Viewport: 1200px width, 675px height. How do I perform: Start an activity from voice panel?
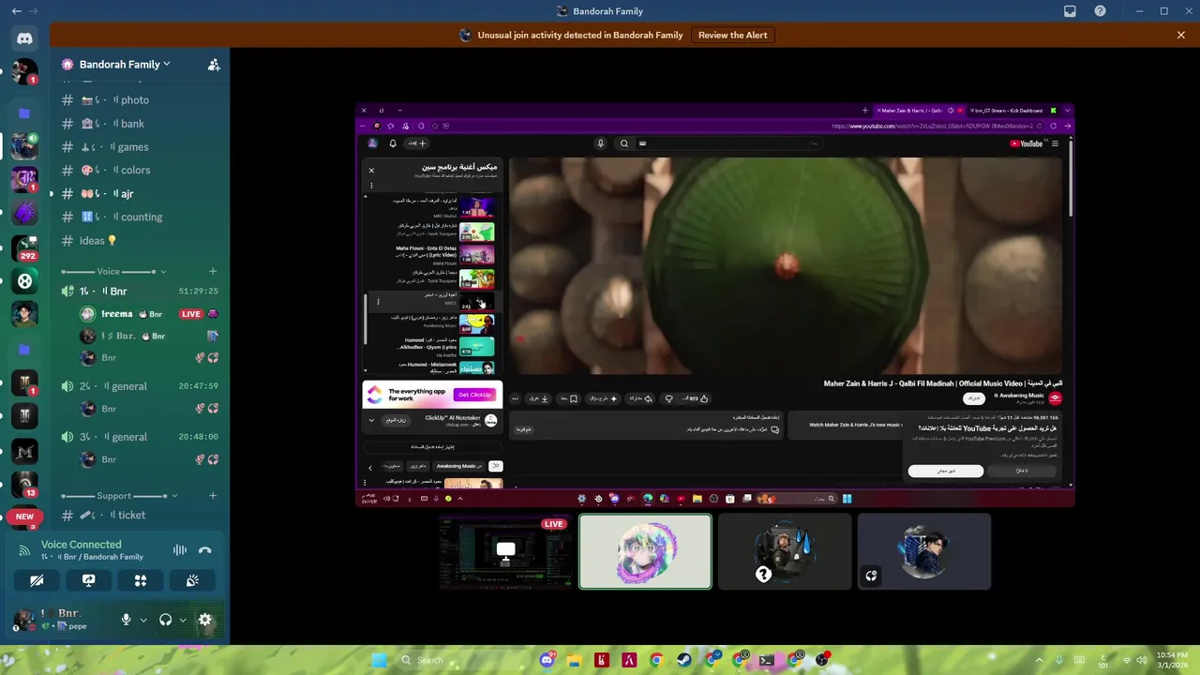coord(141,580)
